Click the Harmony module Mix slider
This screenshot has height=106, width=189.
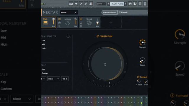click(x=76, y=21)
